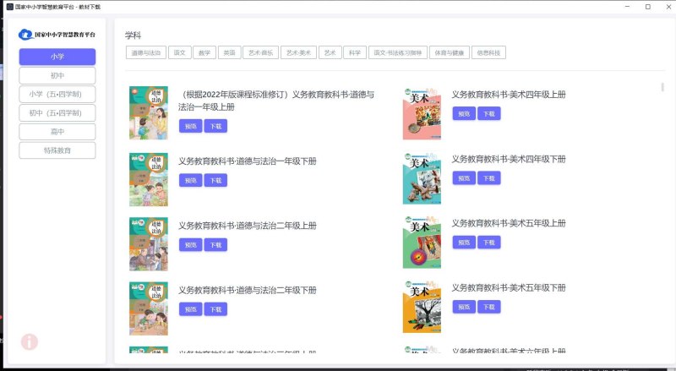Viewport: 676px width, 371px height.
Task: Open the 道德与法治一年级下册 cover thumbnail
Action: 149,179
